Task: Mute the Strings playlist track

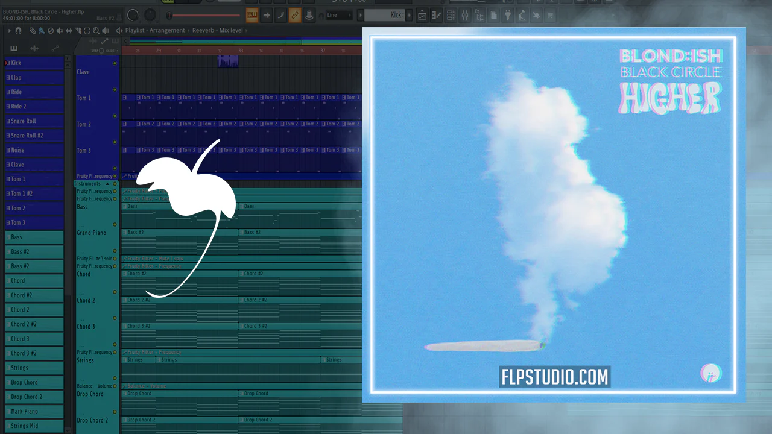Action: (x=115, y=378)
